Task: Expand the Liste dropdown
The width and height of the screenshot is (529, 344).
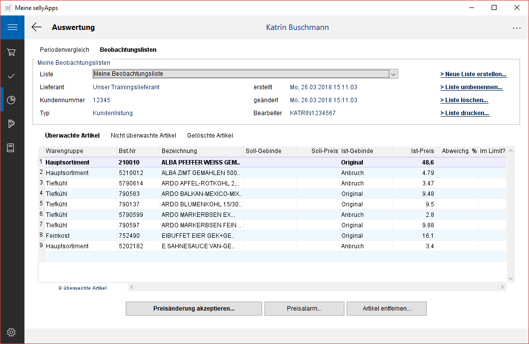Action: coord(393,74)
